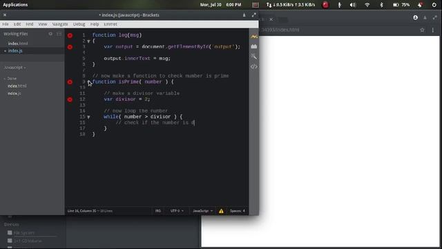Open the JavaScript language mode dropdown
The image size is (442, 249).
pyautogui.click(x=202, y=211)
